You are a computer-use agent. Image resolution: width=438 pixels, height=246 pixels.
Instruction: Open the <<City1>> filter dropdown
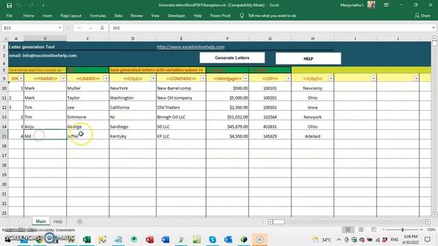coord(153,79)
